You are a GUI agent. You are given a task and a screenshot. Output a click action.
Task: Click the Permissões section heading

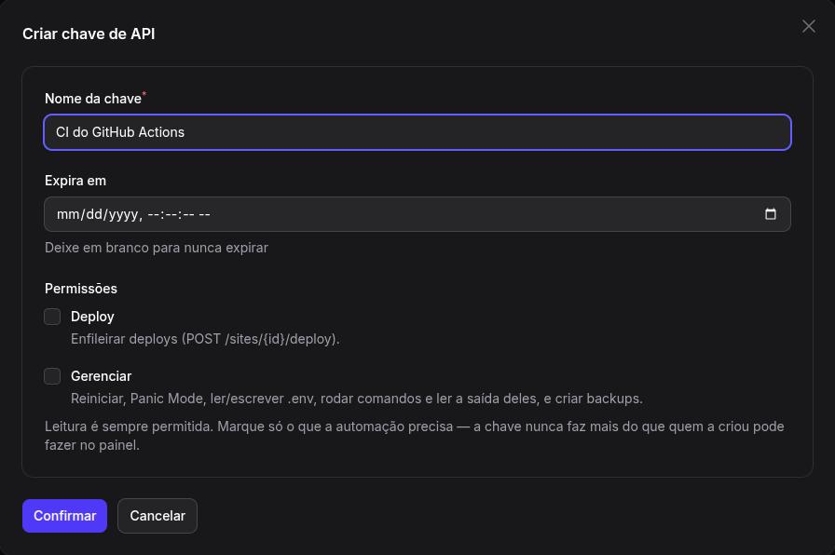[81, 289]
